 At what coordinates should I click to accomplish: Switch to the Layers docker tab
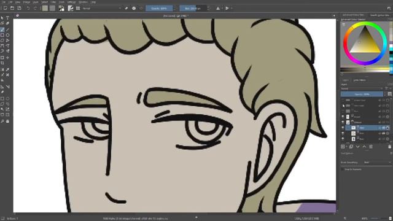point(346,80)
